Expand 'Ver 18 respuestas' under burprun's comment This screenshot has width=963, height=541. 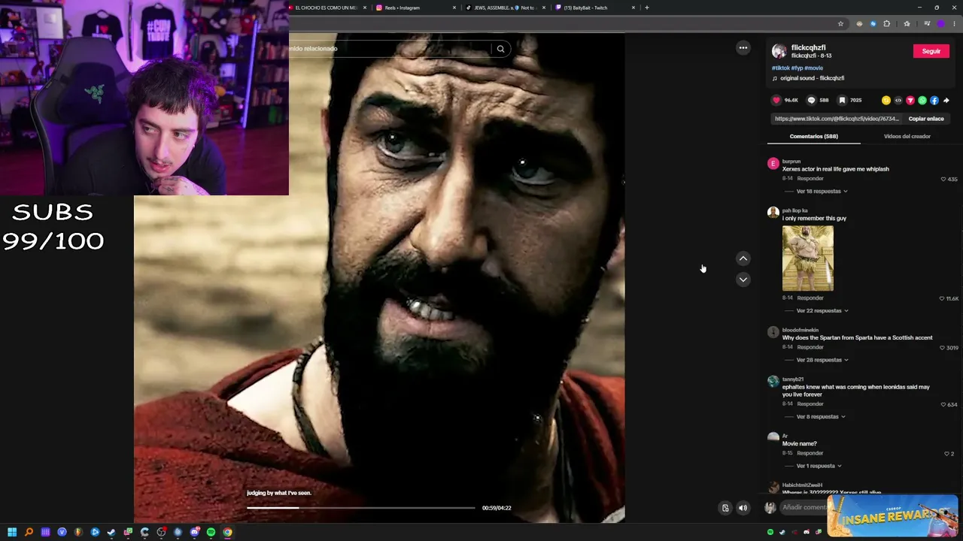(x=822, y=192)
